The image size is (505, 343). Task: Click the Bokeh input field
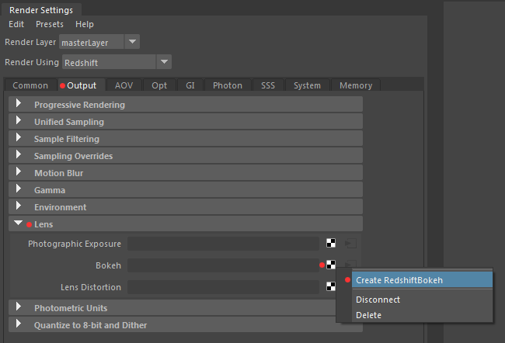point(223,265)
